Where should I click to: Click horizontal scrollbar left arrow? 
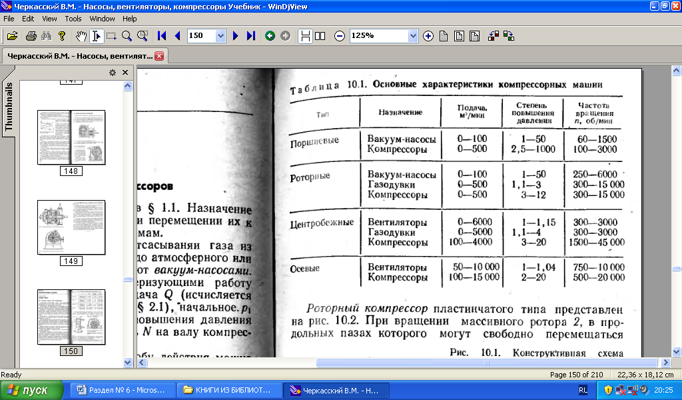142,362
